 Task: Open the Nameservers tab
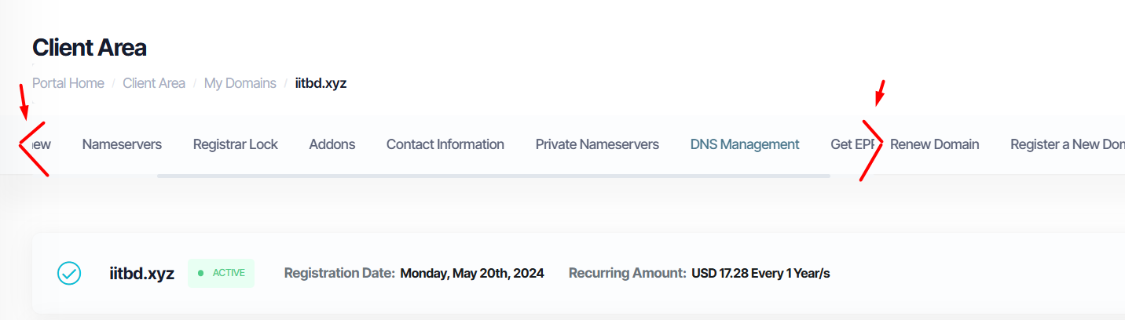[122, 144]
